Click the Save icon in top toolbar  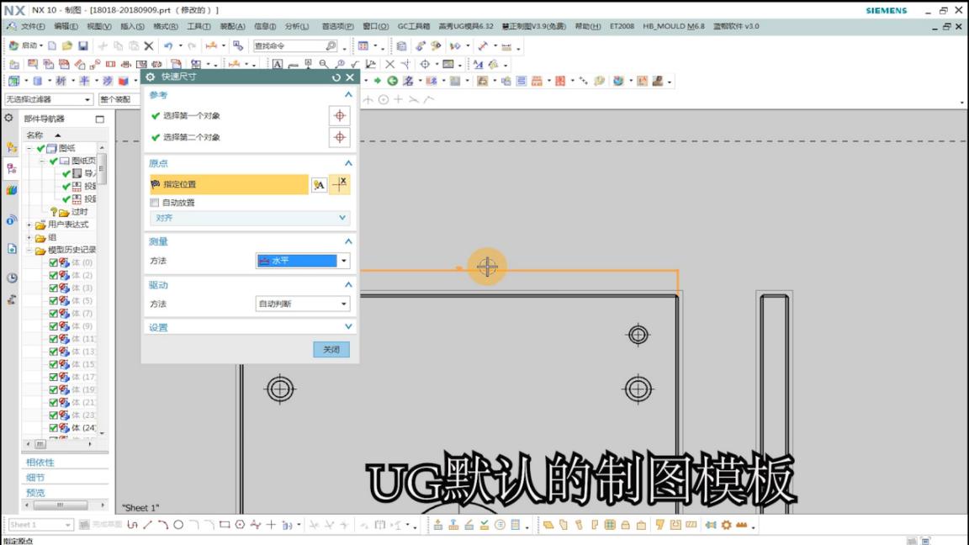pyautogui.click(x=82, y=45)
